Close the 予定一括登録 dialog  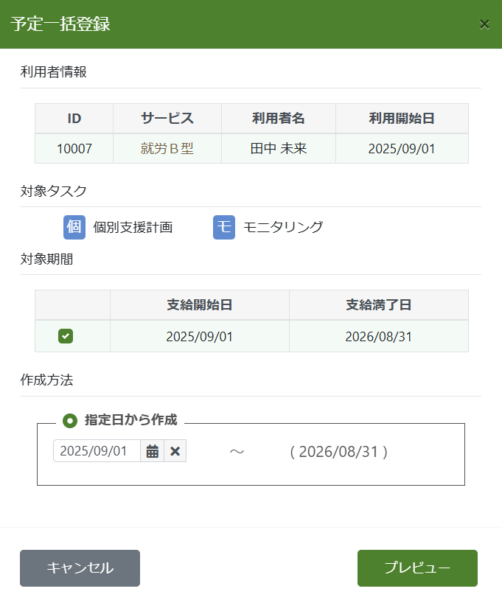click(484, 24)
